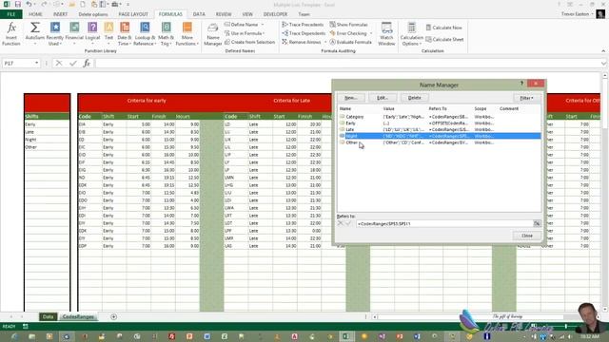The image size is (609, 342).
Task: Open the More Functions menu
Action: [187, 34]
